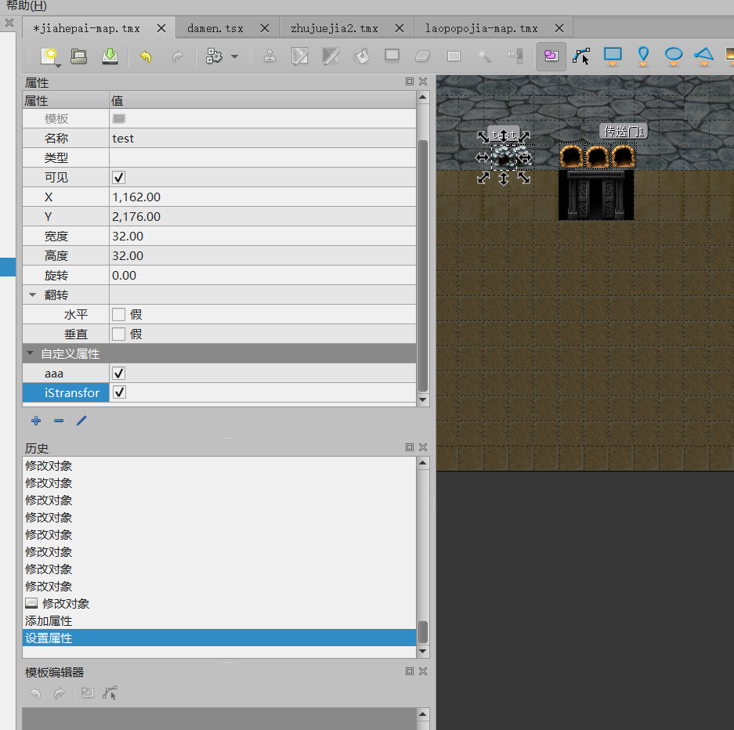Select 添加属性 in the history list

click(219, 621)
